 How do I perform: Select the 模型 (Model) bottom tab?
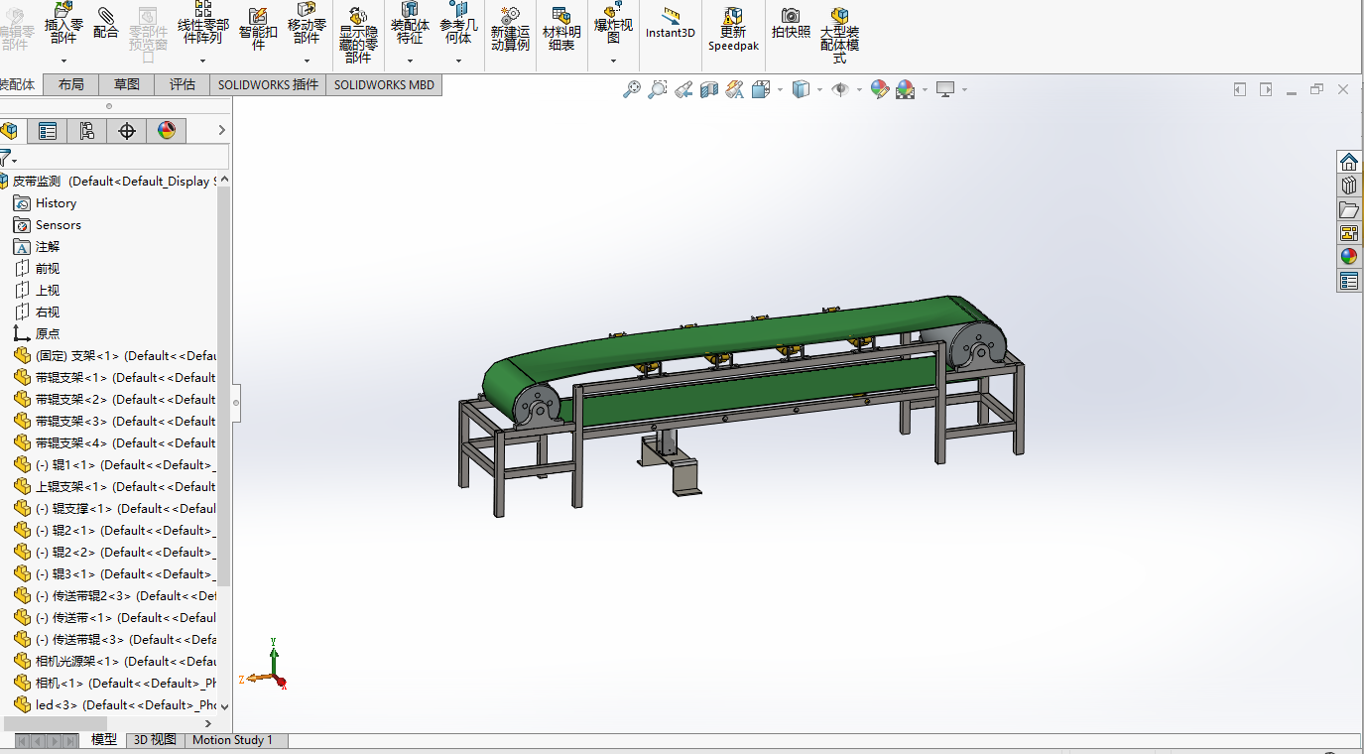tap(104, 740)
